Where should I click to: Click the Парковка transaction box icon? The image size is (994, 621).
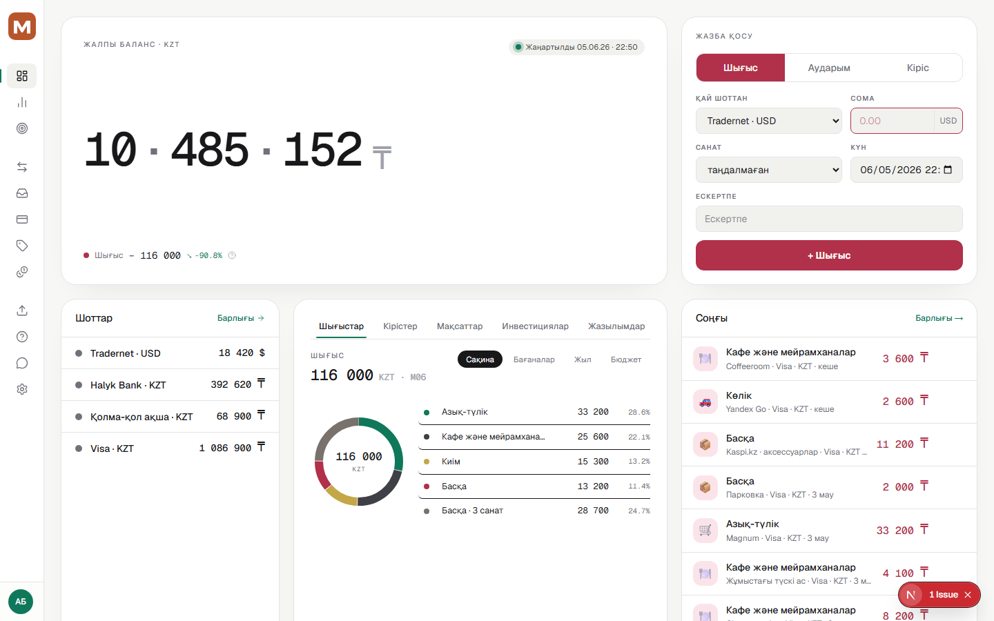[x=705, y=487]
